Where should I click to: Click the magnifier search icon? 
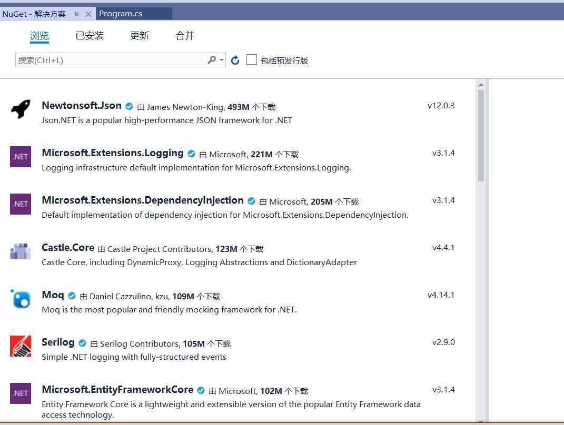pyautogui.click(x=212, y=59)
